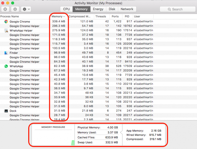Click the 84.3 MB memory value
Image resolution: width=197 pixels, height=149 pixels.
[x=59, y=62]
